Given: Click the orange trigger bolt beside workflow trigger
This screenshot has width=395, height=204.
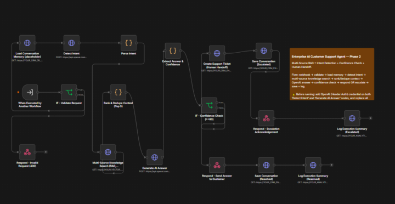Looking at the screenshot, I should point(18,93).
